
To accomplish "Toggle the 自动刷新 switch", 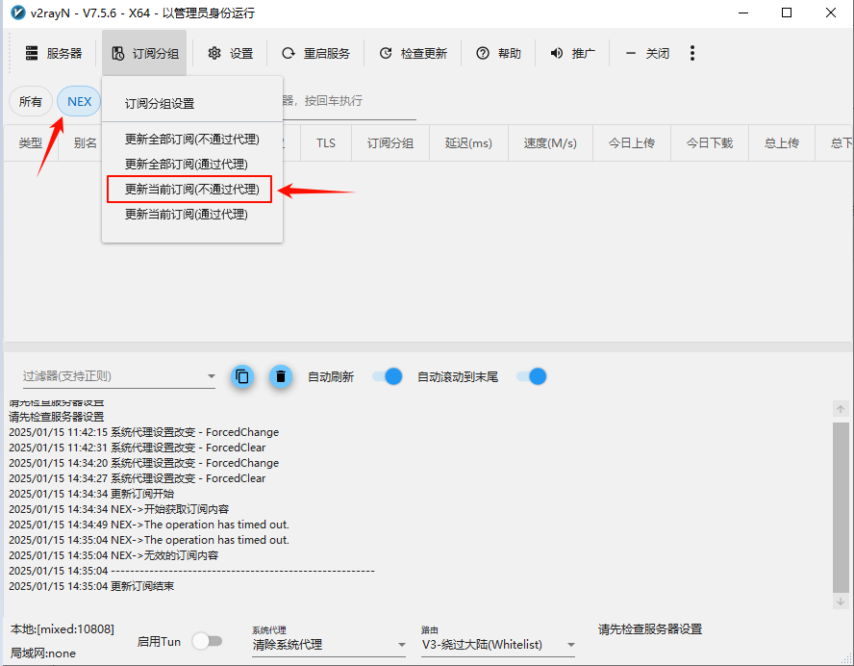I will (x=387, y=376).
